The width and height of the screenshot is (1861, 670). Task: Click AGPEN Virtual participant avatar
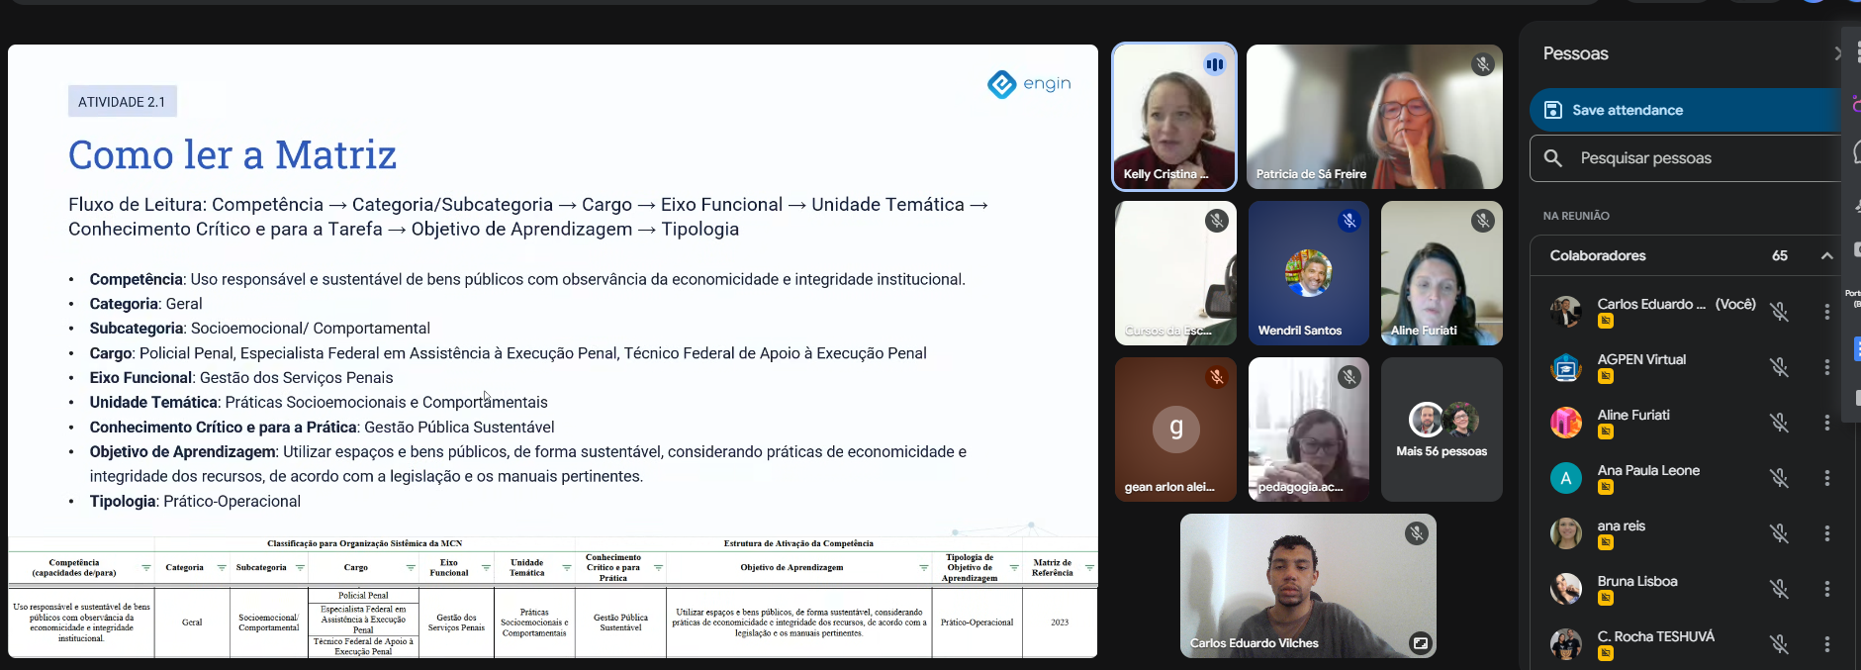[x=1565, y=368]
